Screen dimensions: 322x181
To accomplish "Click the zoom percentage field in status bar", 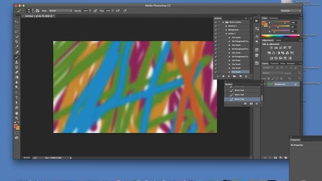I will click(x=27, y=158).
